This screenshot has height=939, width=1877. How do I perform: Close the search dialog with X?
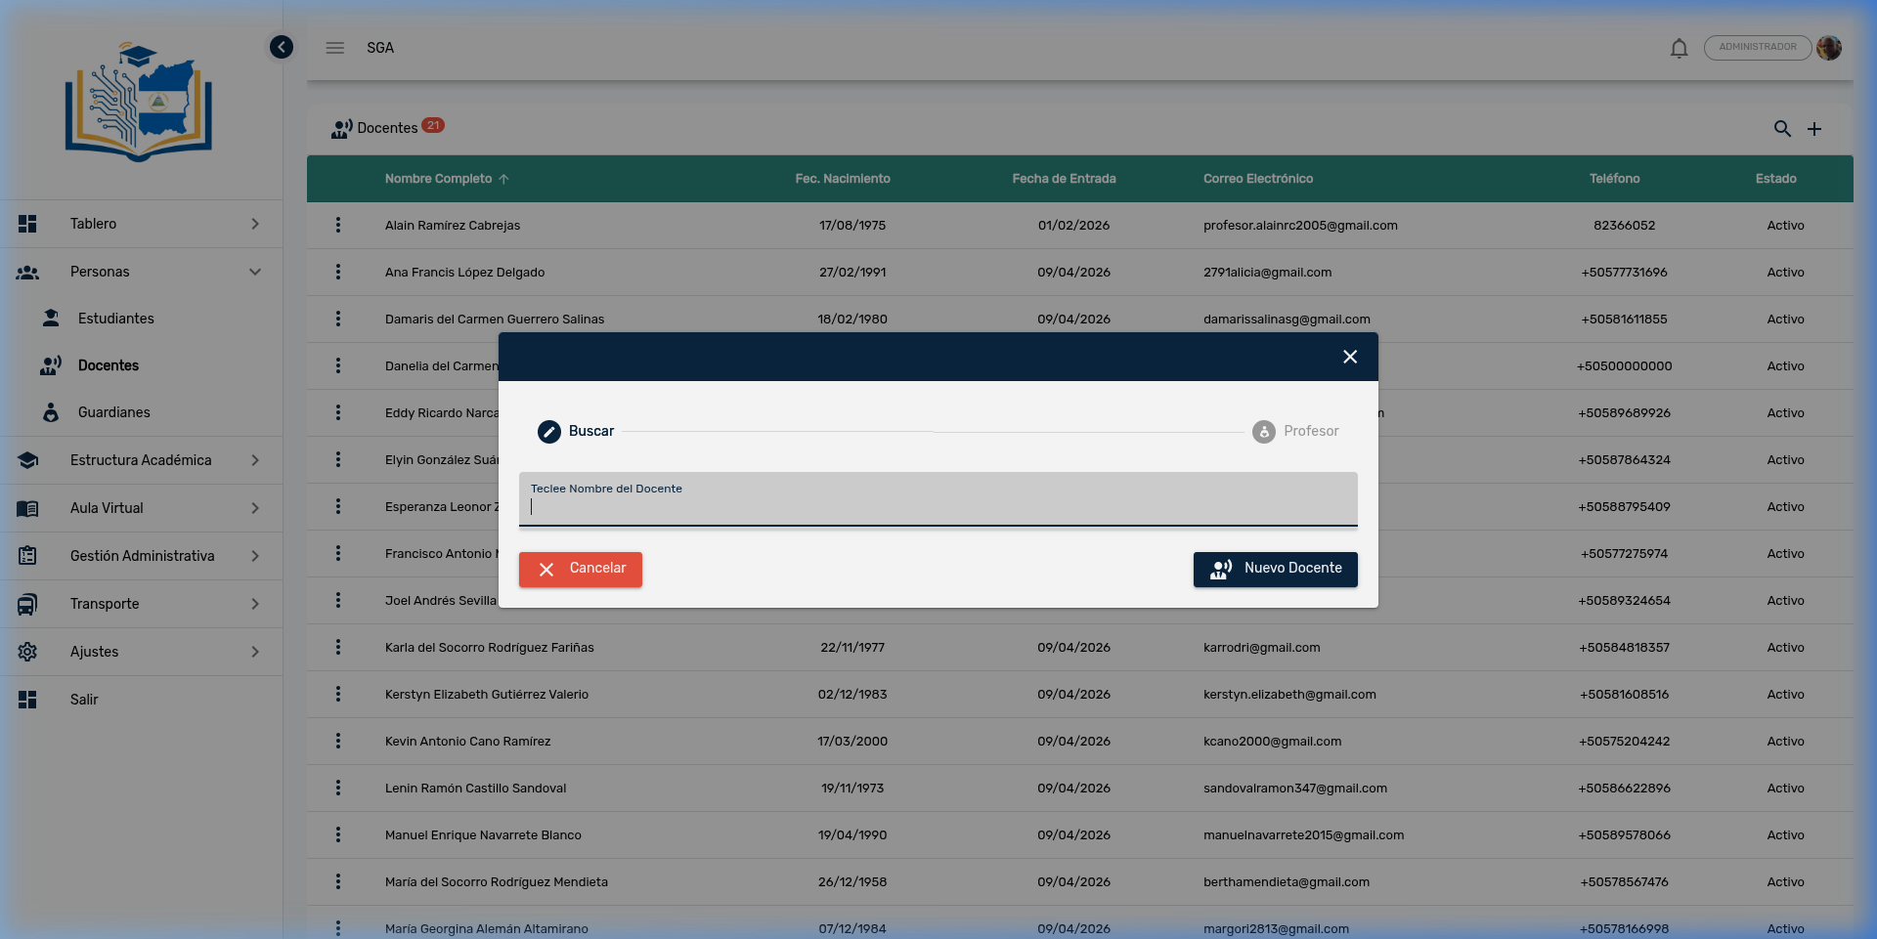coord(1350,357)
